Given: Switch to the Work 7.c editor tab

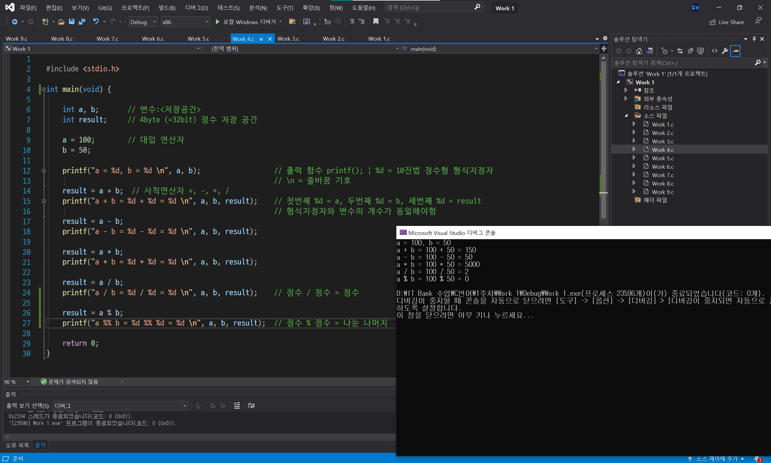Looking at the screenshot, I should click(107, 39).
